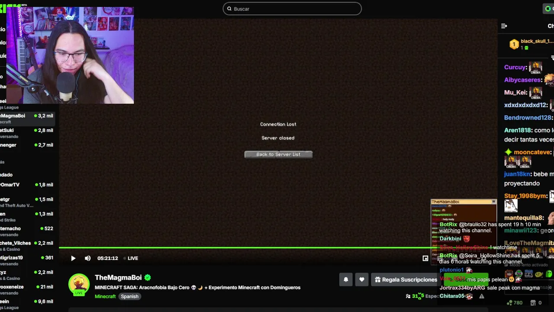The width and height of the screenshot is (554, 312).
Task: Click the green circle icon at top right
Action: pyautogui.click(x=548, y=9)
